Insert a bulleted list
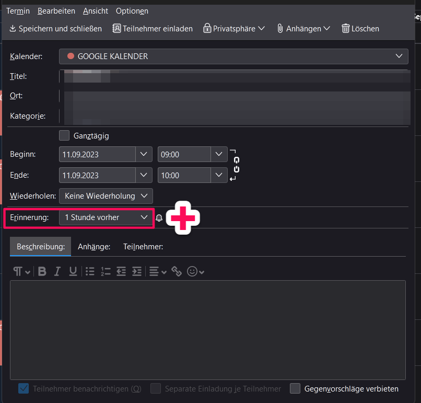Image resolution: width=421 pixels, height=403 pixels. (x=90, y=271)
